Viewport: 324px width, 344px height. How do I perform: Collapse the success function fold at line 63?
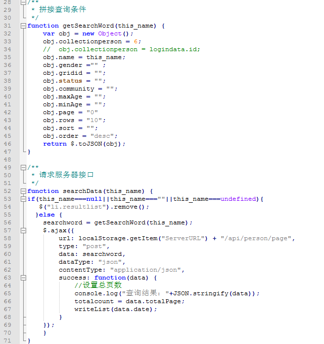pos(23,278)
